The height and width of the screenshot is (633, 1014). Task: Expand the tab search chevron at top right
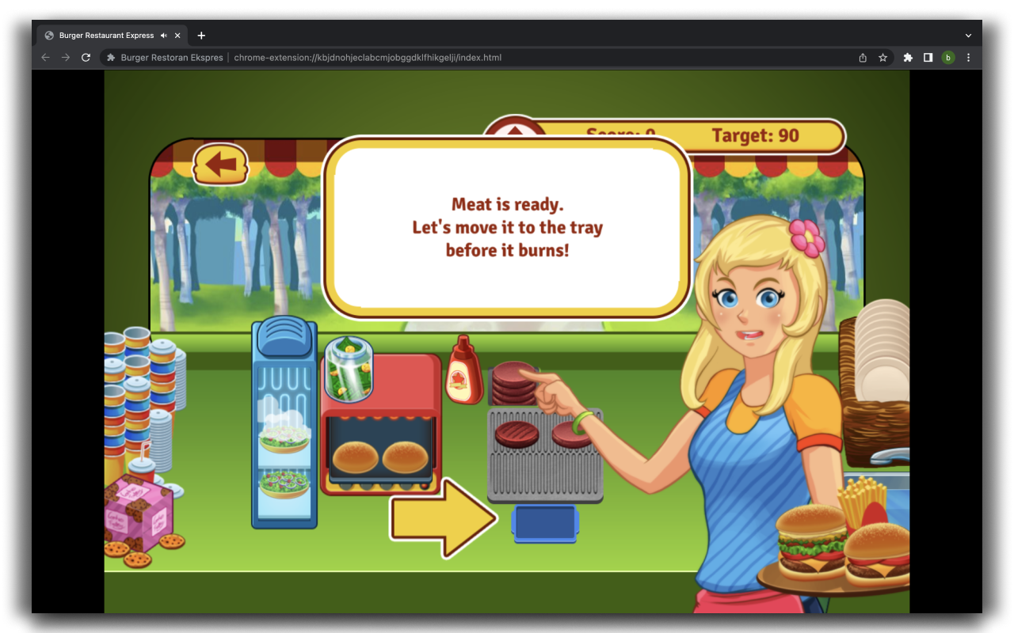point(968,35)
